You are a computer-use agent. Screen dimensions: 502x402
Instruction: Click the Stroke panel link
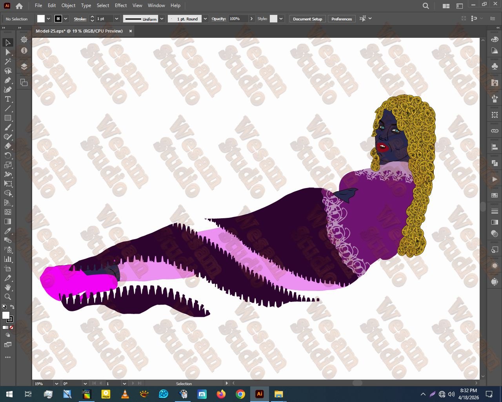coord(80,19)
